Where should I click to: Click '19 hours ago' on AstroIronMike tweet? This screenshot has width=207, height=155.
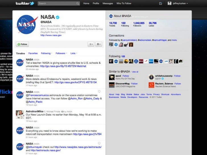(31, 121)
